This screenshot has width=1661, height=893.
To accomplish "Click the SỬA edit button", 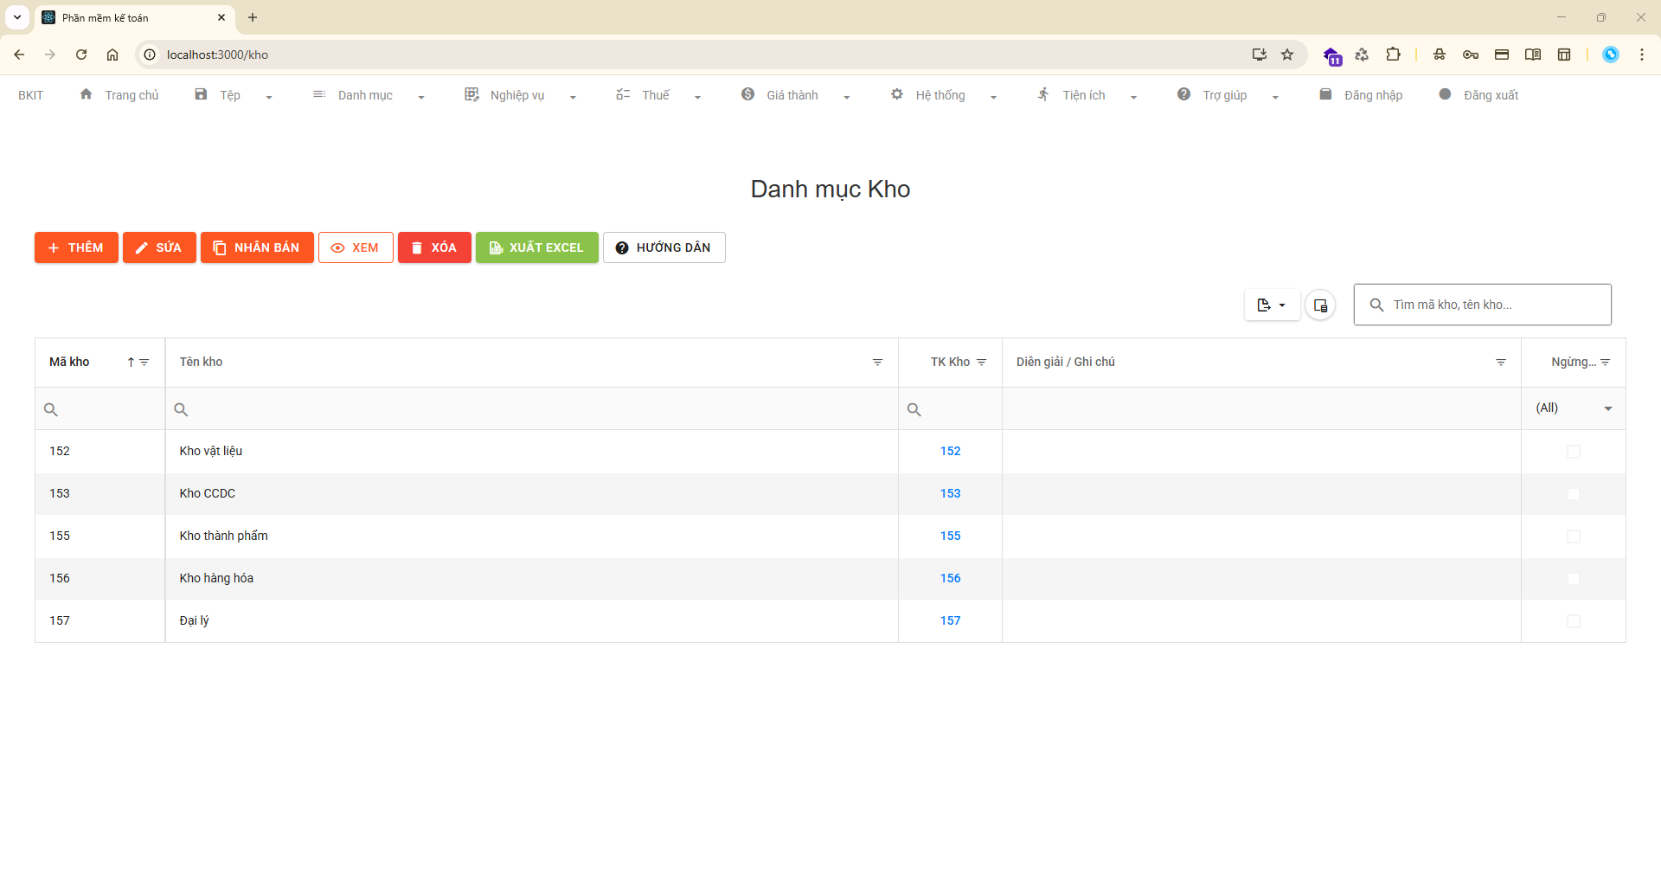I will pos(159,247).
